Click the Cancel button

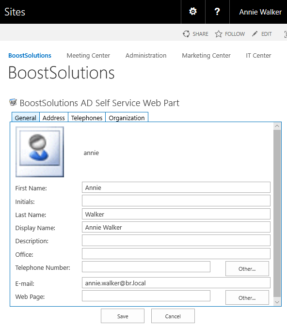click(173, 316)
